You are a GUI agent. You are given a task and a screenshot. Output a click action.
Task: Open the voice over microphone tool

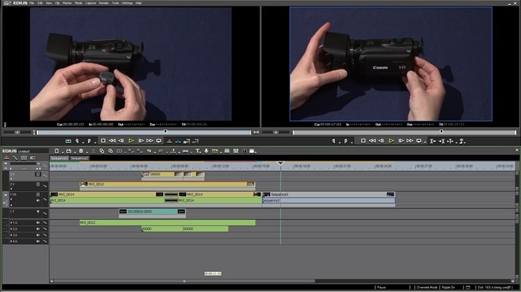pyautogui.click(x=206, y=151)
